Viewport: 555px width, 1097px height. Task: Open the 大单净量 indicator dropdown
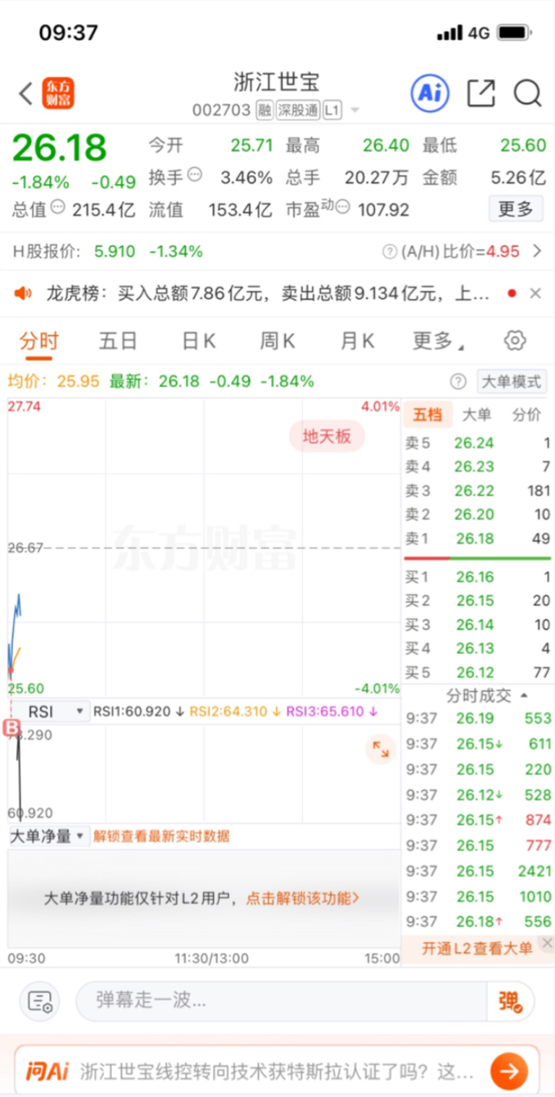pyautogui.click(x=48, y=836)
